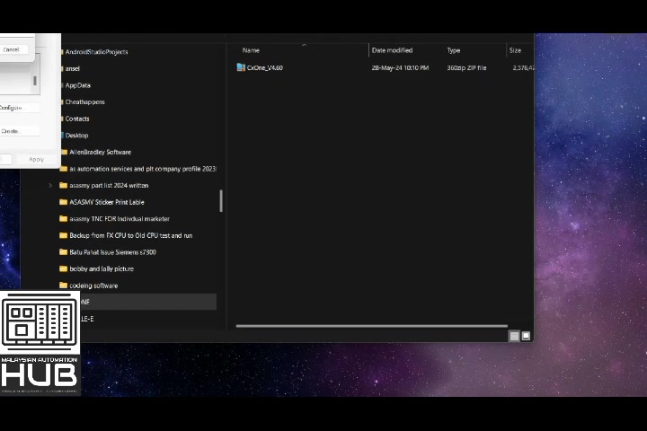Click folder icon beside ASASMY Sticker Print Lable
Viewport: 647px width, 431px height.
pos(63,202)
